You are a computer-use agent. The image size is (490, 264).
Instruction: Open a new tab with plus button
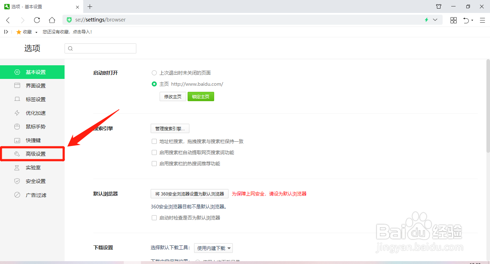pos(90,6)
